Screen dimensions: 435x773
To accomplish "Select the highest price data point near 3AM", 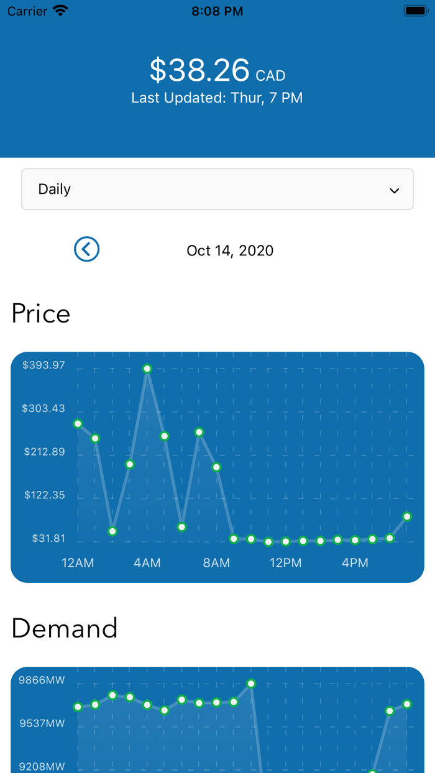I will click(147, 368).
